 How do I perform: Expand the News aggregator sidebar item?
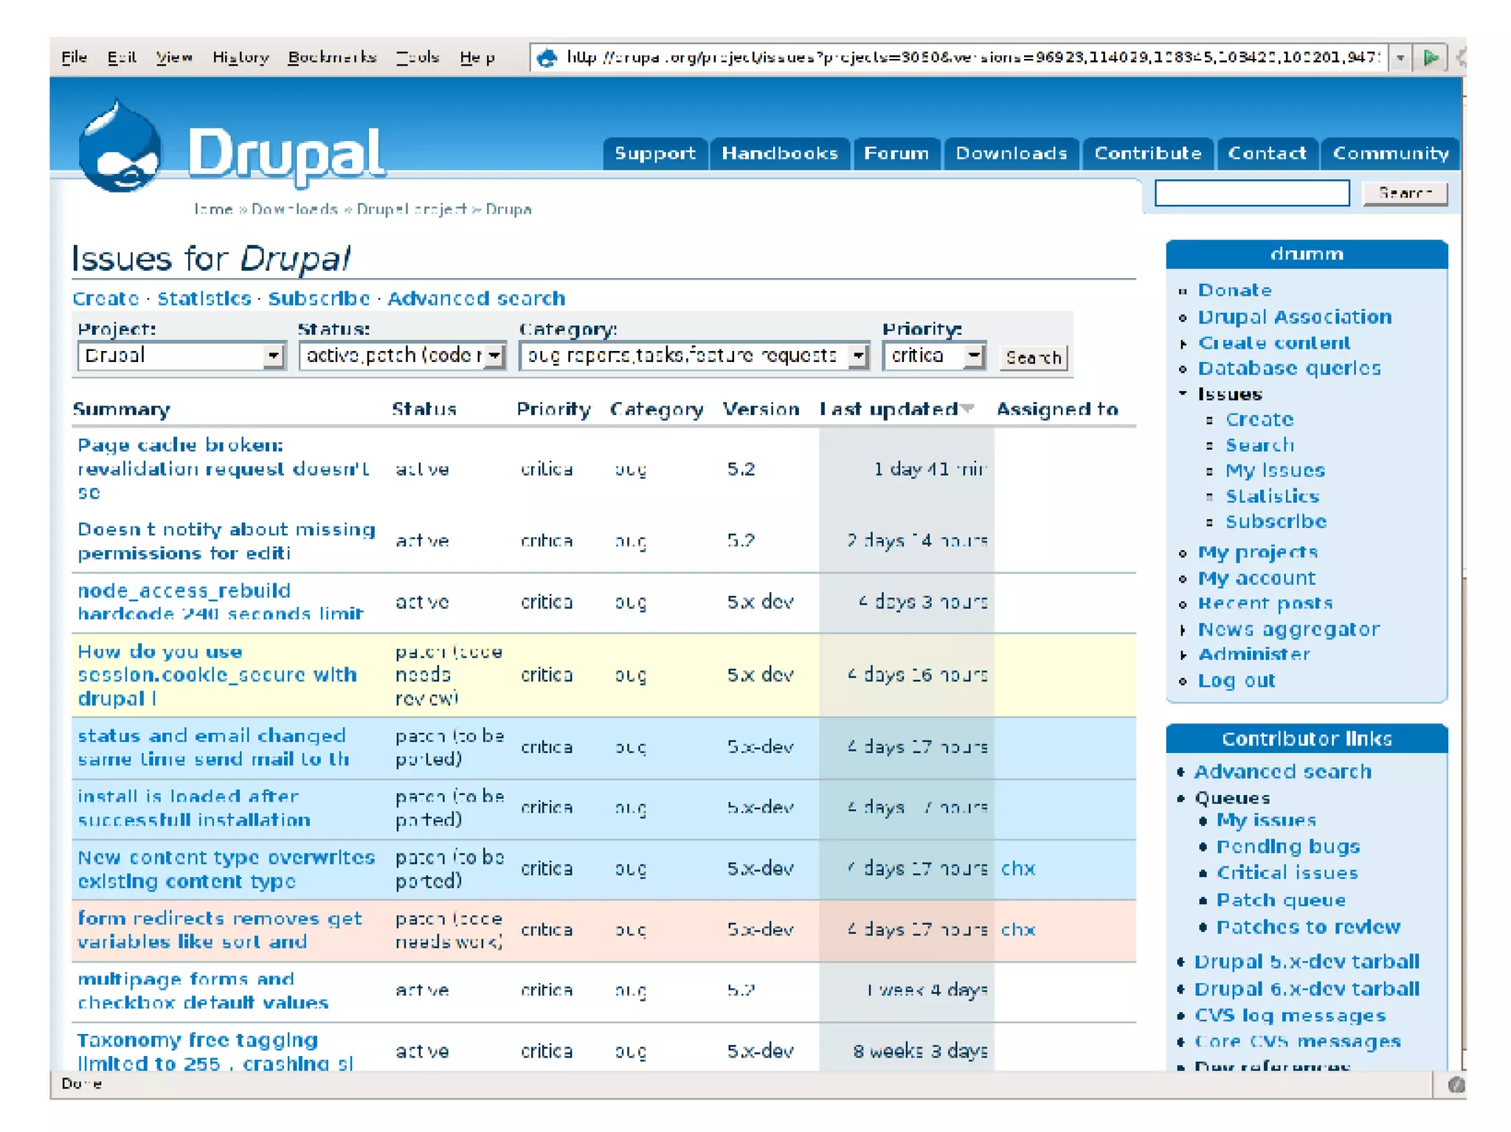pyautogui.click(x=1183, y=630)
